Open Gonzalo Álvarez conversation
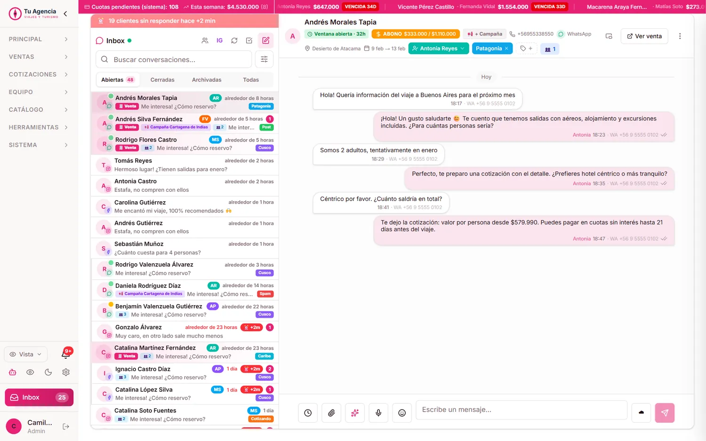 click(185, 331)
